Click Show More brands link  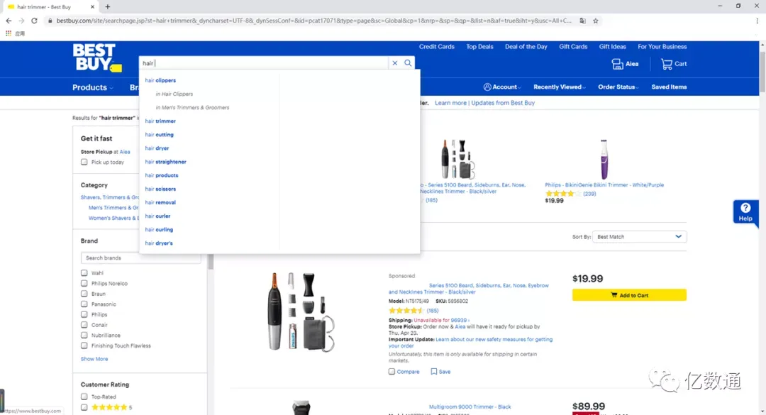[x=94, y=359]
